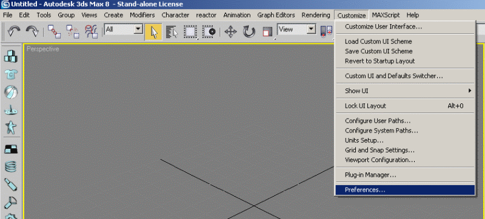Activate the Select and Move tool

(x=230, y=32)
